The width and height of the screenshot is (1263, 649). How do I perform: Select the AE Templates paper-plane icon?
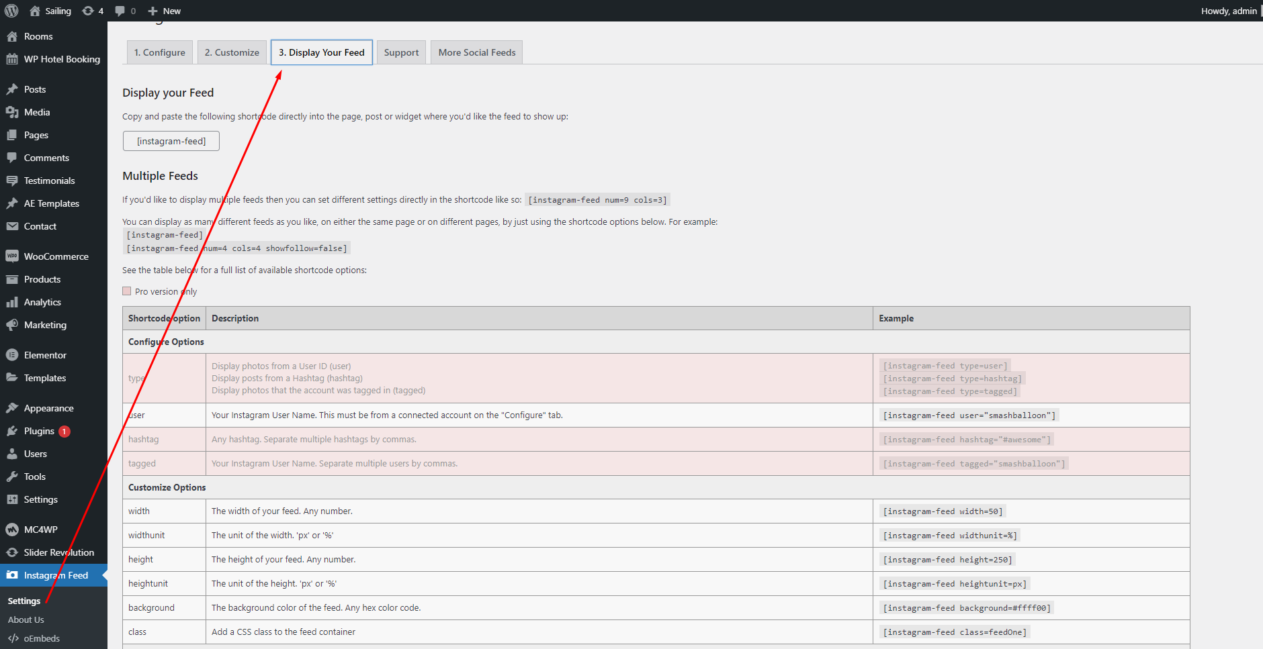[x=12, y=203]
